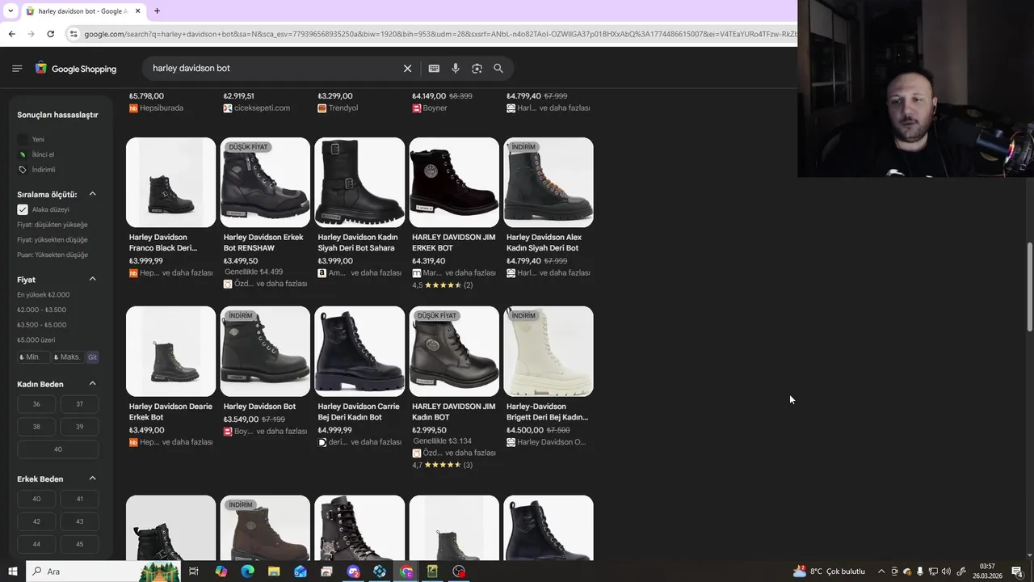Submit search with the magnifier icon
Viewport: 1034px width, 582px height.
point(498,69)
